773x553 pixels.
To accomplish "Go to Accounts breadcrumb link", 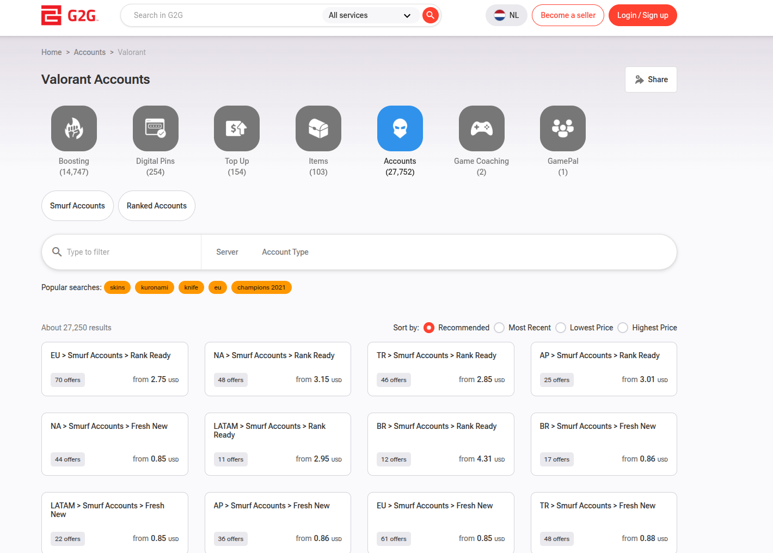I will [x=90, y=52].
